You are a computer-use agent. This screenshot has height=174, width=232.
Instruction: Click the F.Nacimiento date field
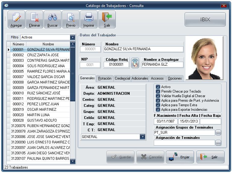[x=166, y=121]
